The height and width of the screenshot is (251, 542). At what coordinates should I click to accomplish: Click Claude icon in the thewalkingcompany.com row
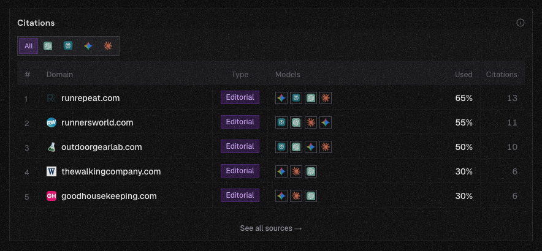[296, 171]
